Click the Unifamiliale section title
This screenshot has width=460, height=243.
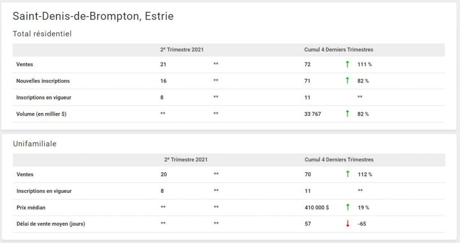[x=35, y=143]
